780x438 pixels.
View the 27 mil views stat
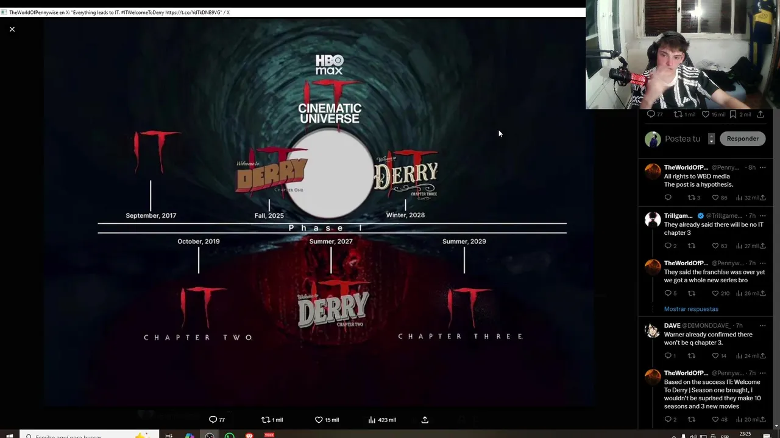coord(747,246)
